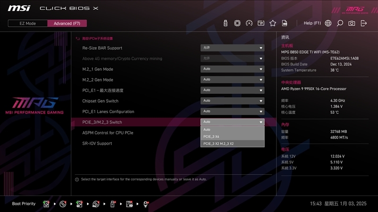Select the Chipset Gen Switch label
This screenshot has height=212, width=378.
pos(100,101)
